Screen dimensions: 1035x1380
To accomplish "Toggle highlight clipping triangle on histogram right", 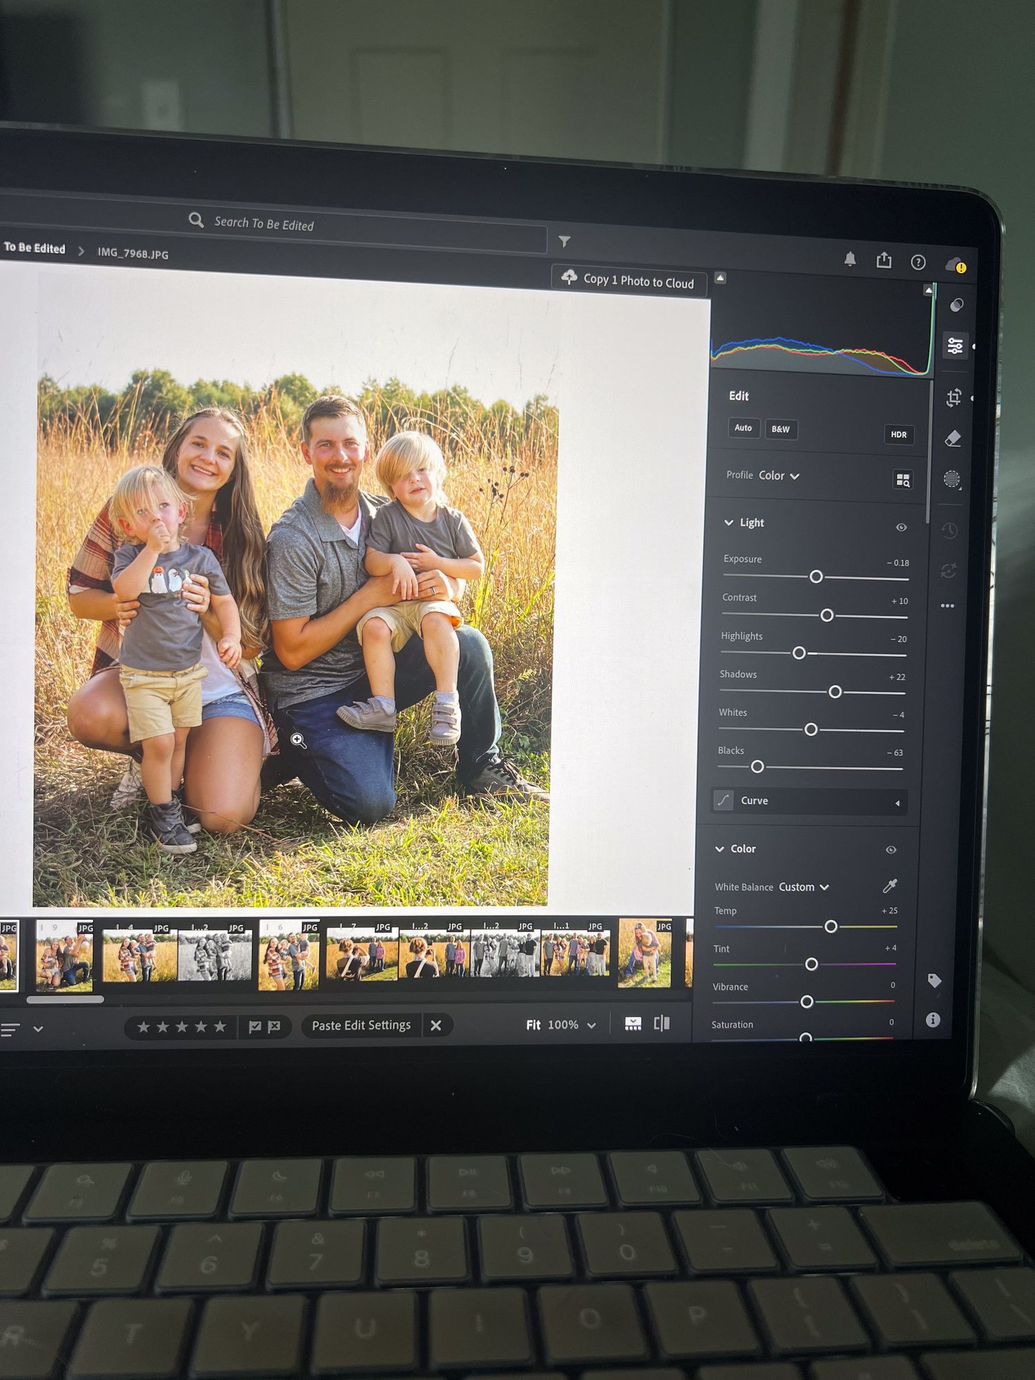I will 929,290.
